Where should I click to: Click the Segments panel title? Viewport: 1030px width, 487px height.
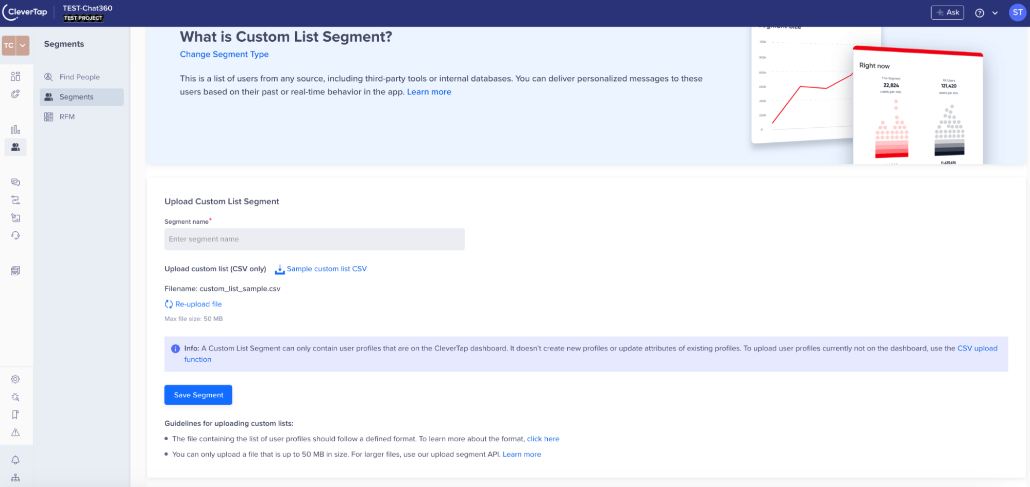pos(64,44)
